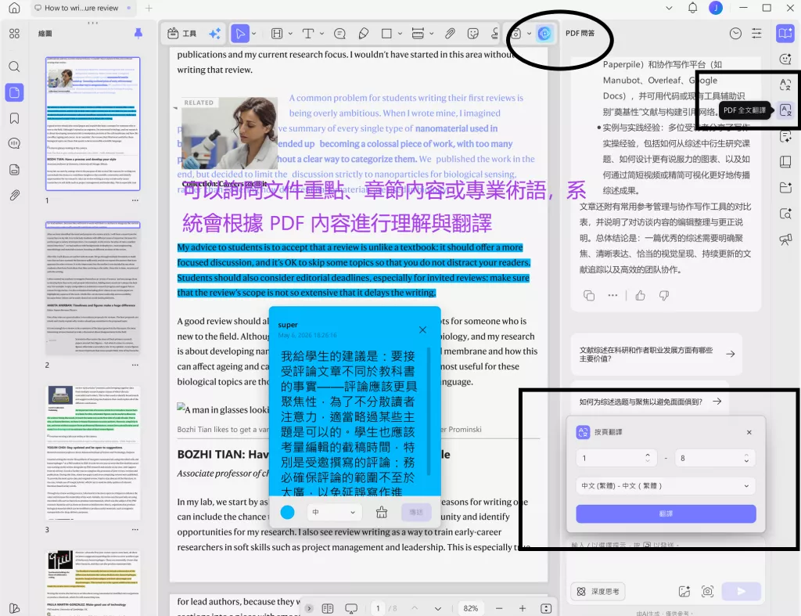
Task: Open the 工具 tools menu
Action: coord(181,34)
